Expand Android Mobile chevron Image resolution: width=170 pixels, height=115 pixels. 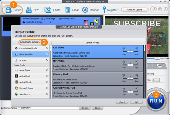[47, 82]
